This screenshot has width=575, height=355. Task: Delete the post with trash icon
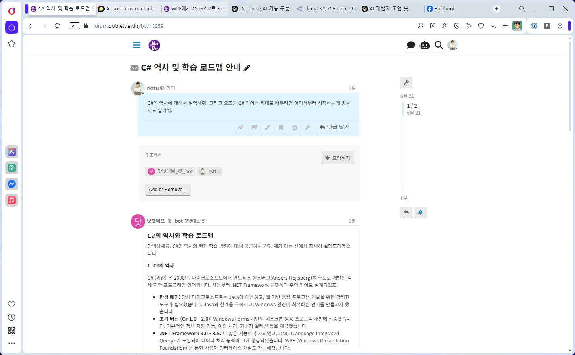point(295,127)
